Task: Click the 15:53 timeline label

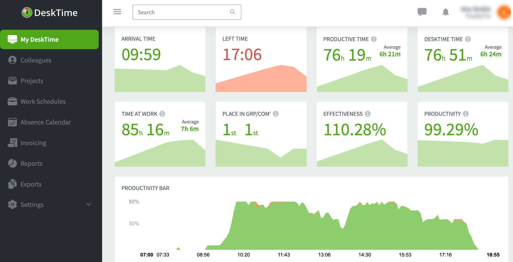Action: coord(405,255)
